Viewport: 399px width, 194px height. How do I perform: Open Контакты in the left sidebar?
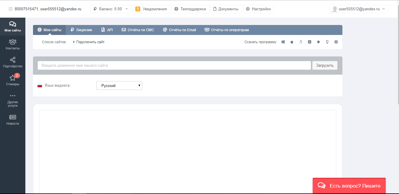click(13, 44)
